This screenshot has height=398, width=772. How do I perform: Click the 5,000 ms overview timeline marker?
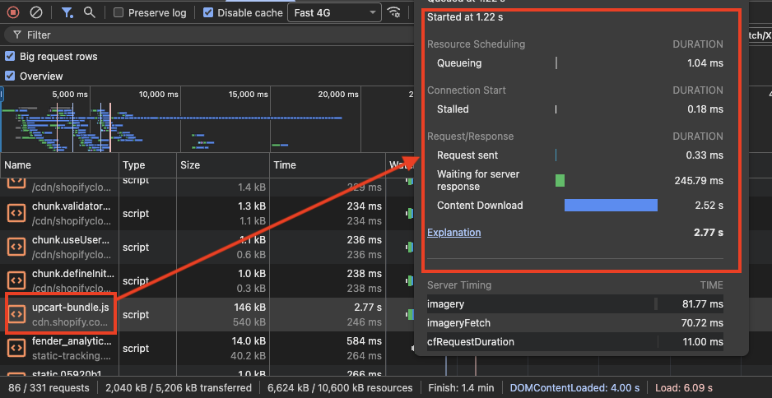pyautogui.click(x=70, y=94)
